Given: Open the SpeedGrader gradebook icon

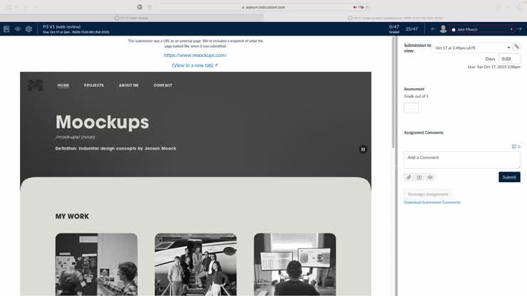Looking at the screenshot, I should point(6,29).
